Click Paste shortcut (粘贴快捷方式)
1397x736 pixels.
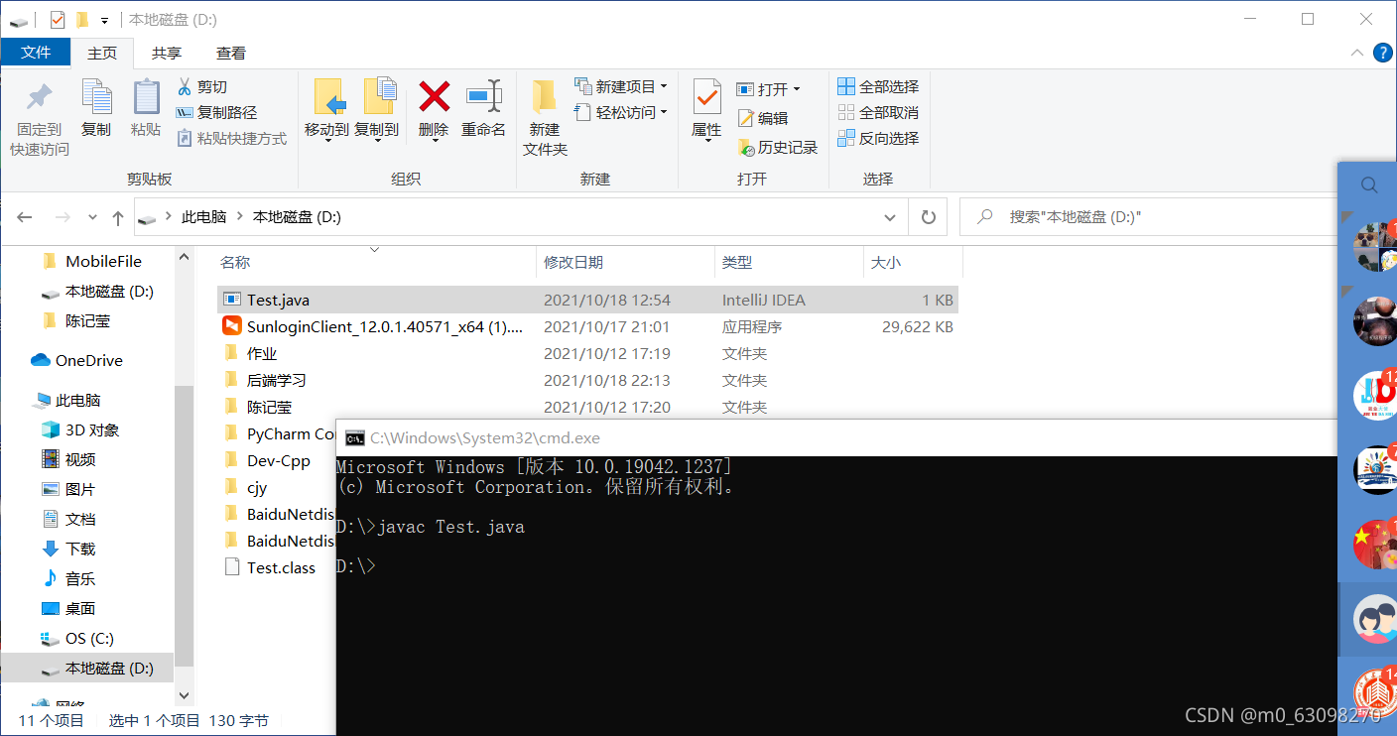tap(231, 138)
